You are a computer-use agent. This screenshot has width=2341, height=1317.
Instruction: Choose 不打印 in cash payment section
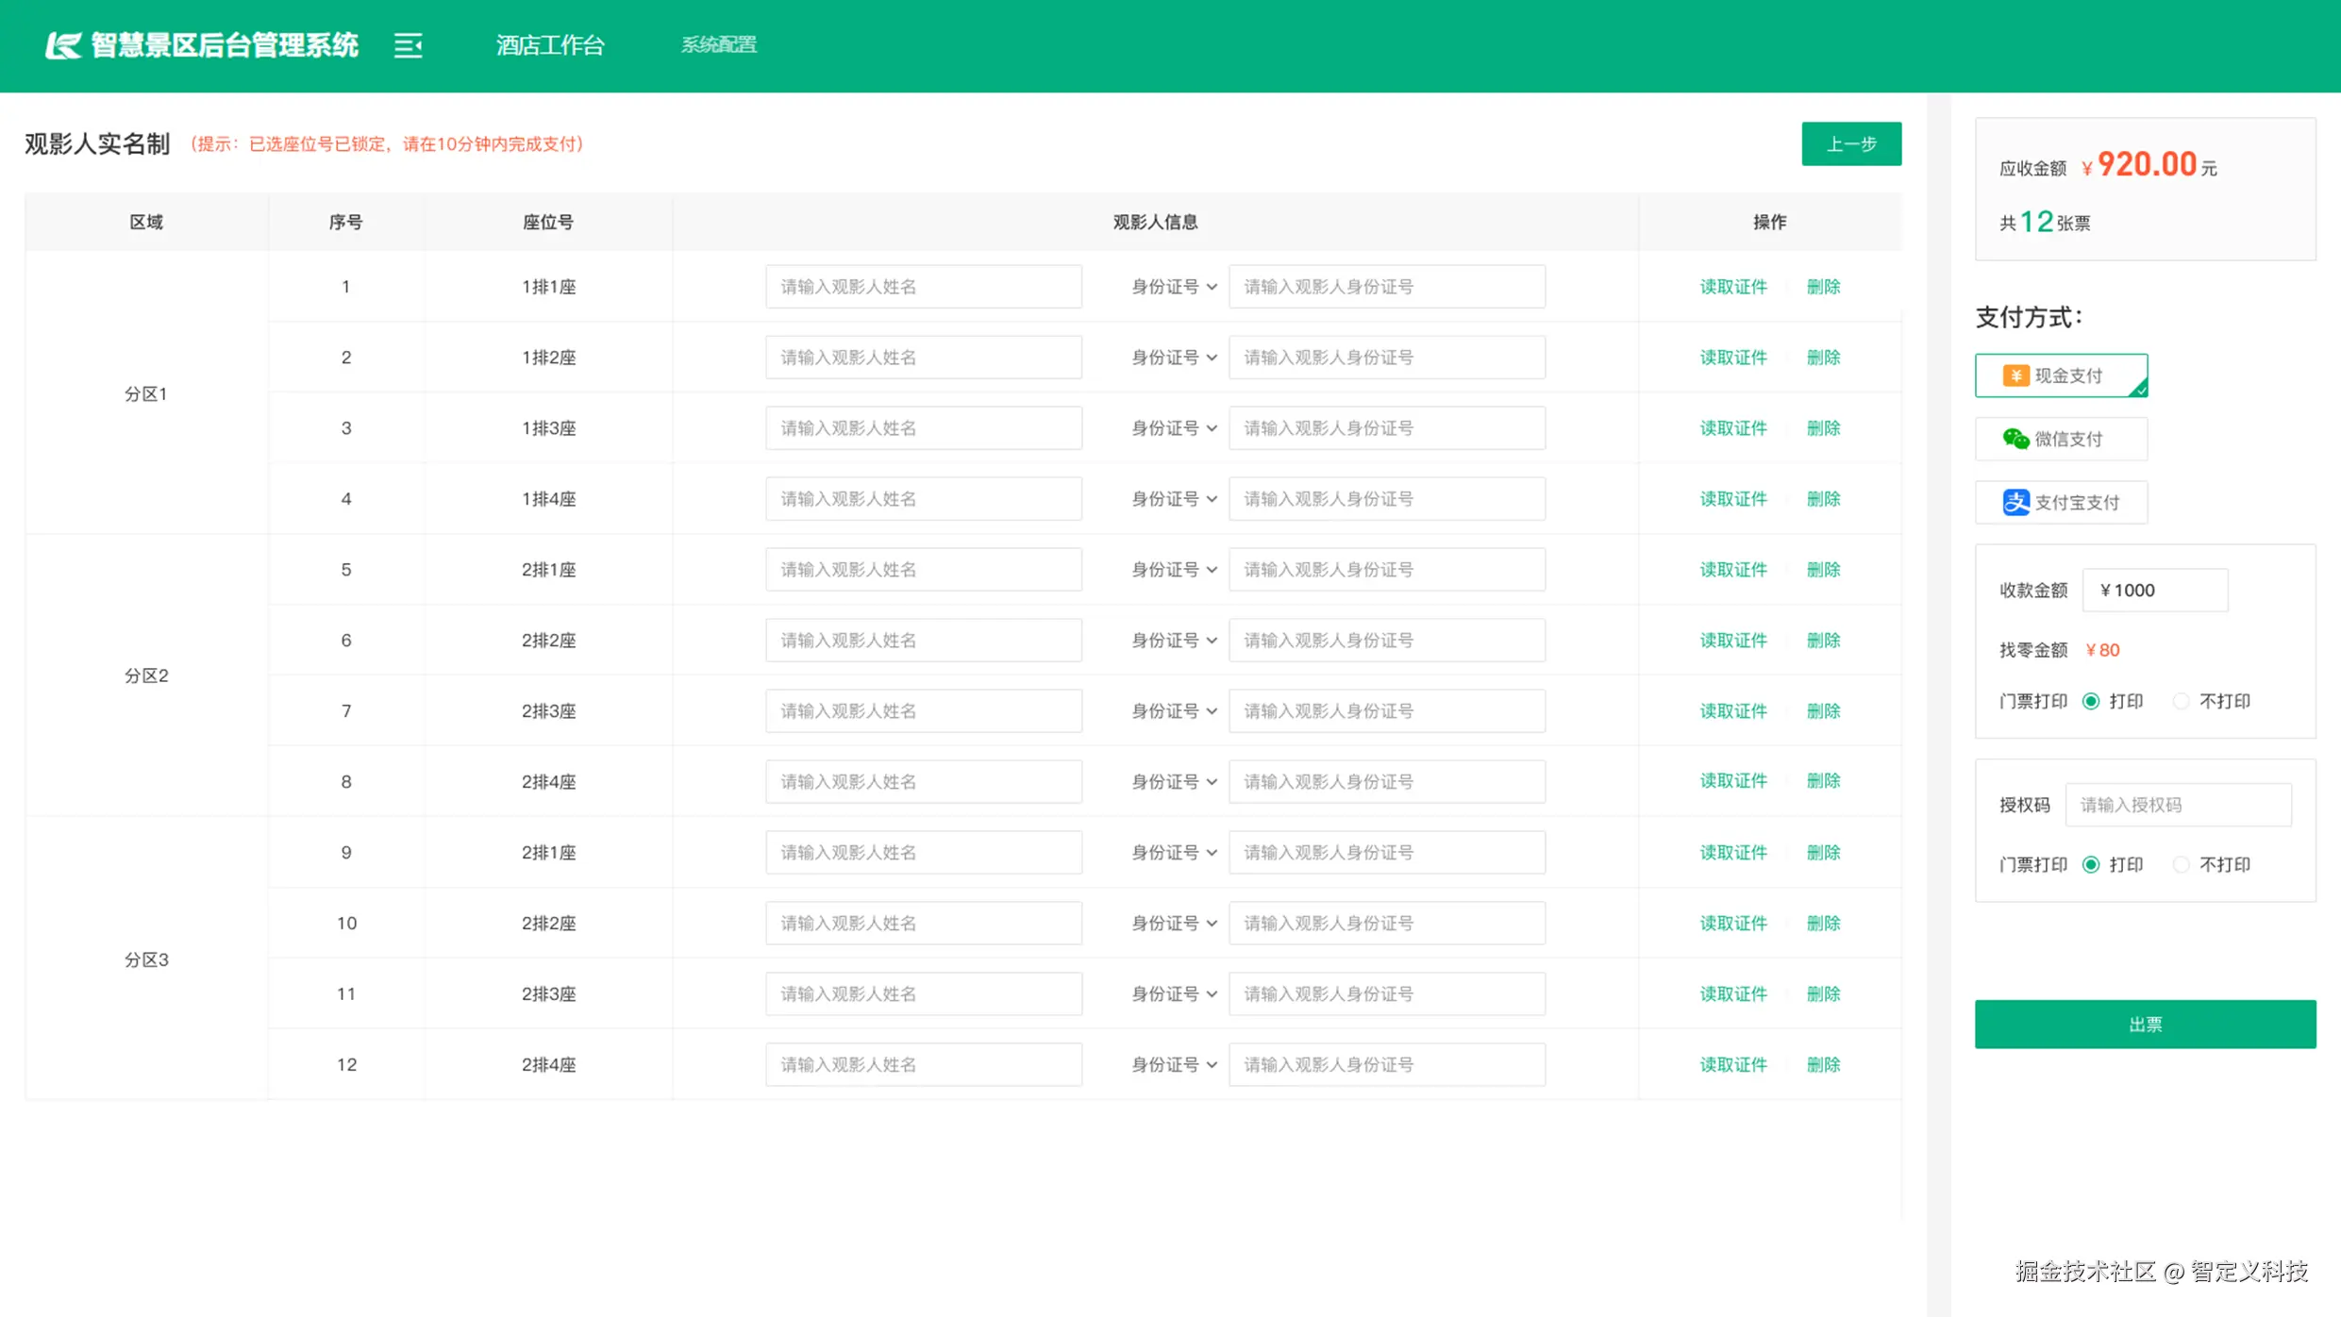coord(2181,701)
